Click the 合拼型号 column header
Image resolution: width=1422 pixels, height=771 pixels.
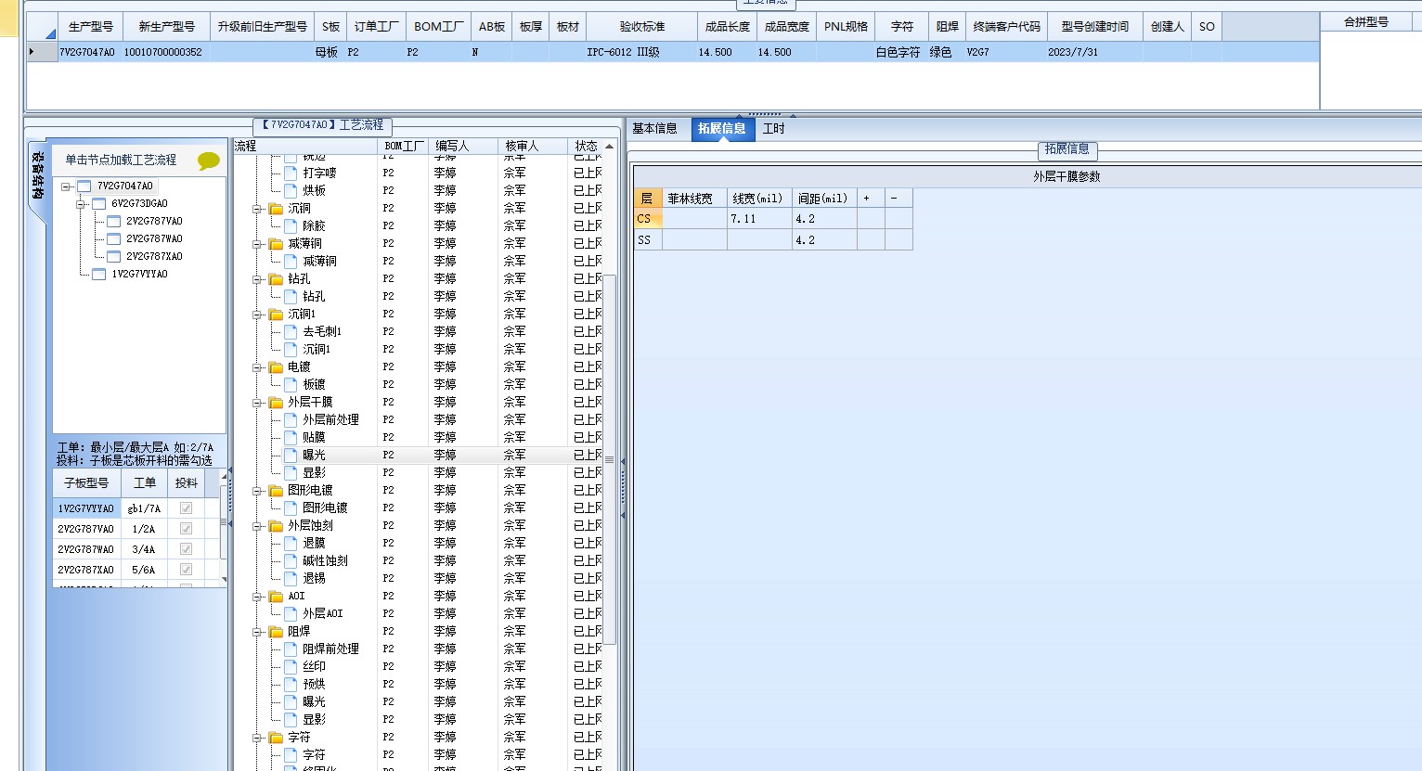click(1366, 22)
